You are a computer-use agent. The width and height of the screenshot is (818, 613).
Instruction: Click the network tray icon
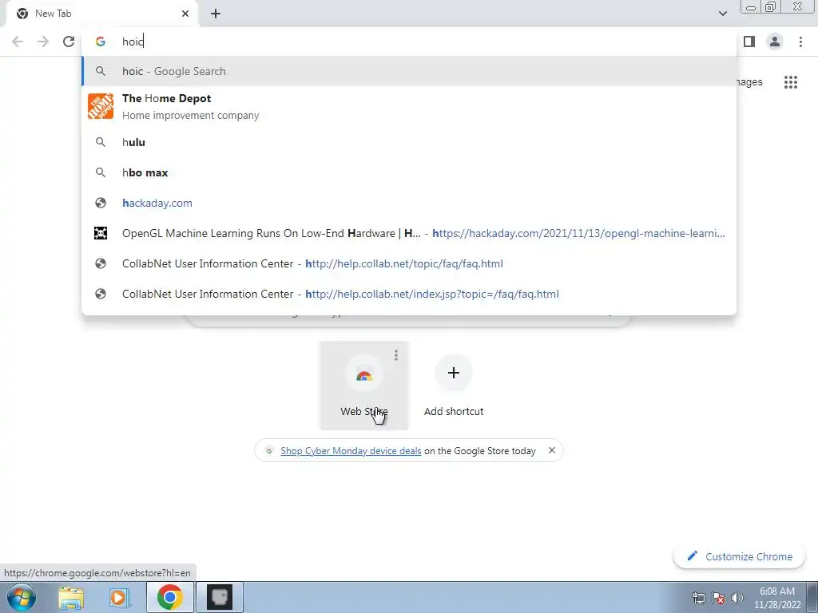(x=698, y=598)
